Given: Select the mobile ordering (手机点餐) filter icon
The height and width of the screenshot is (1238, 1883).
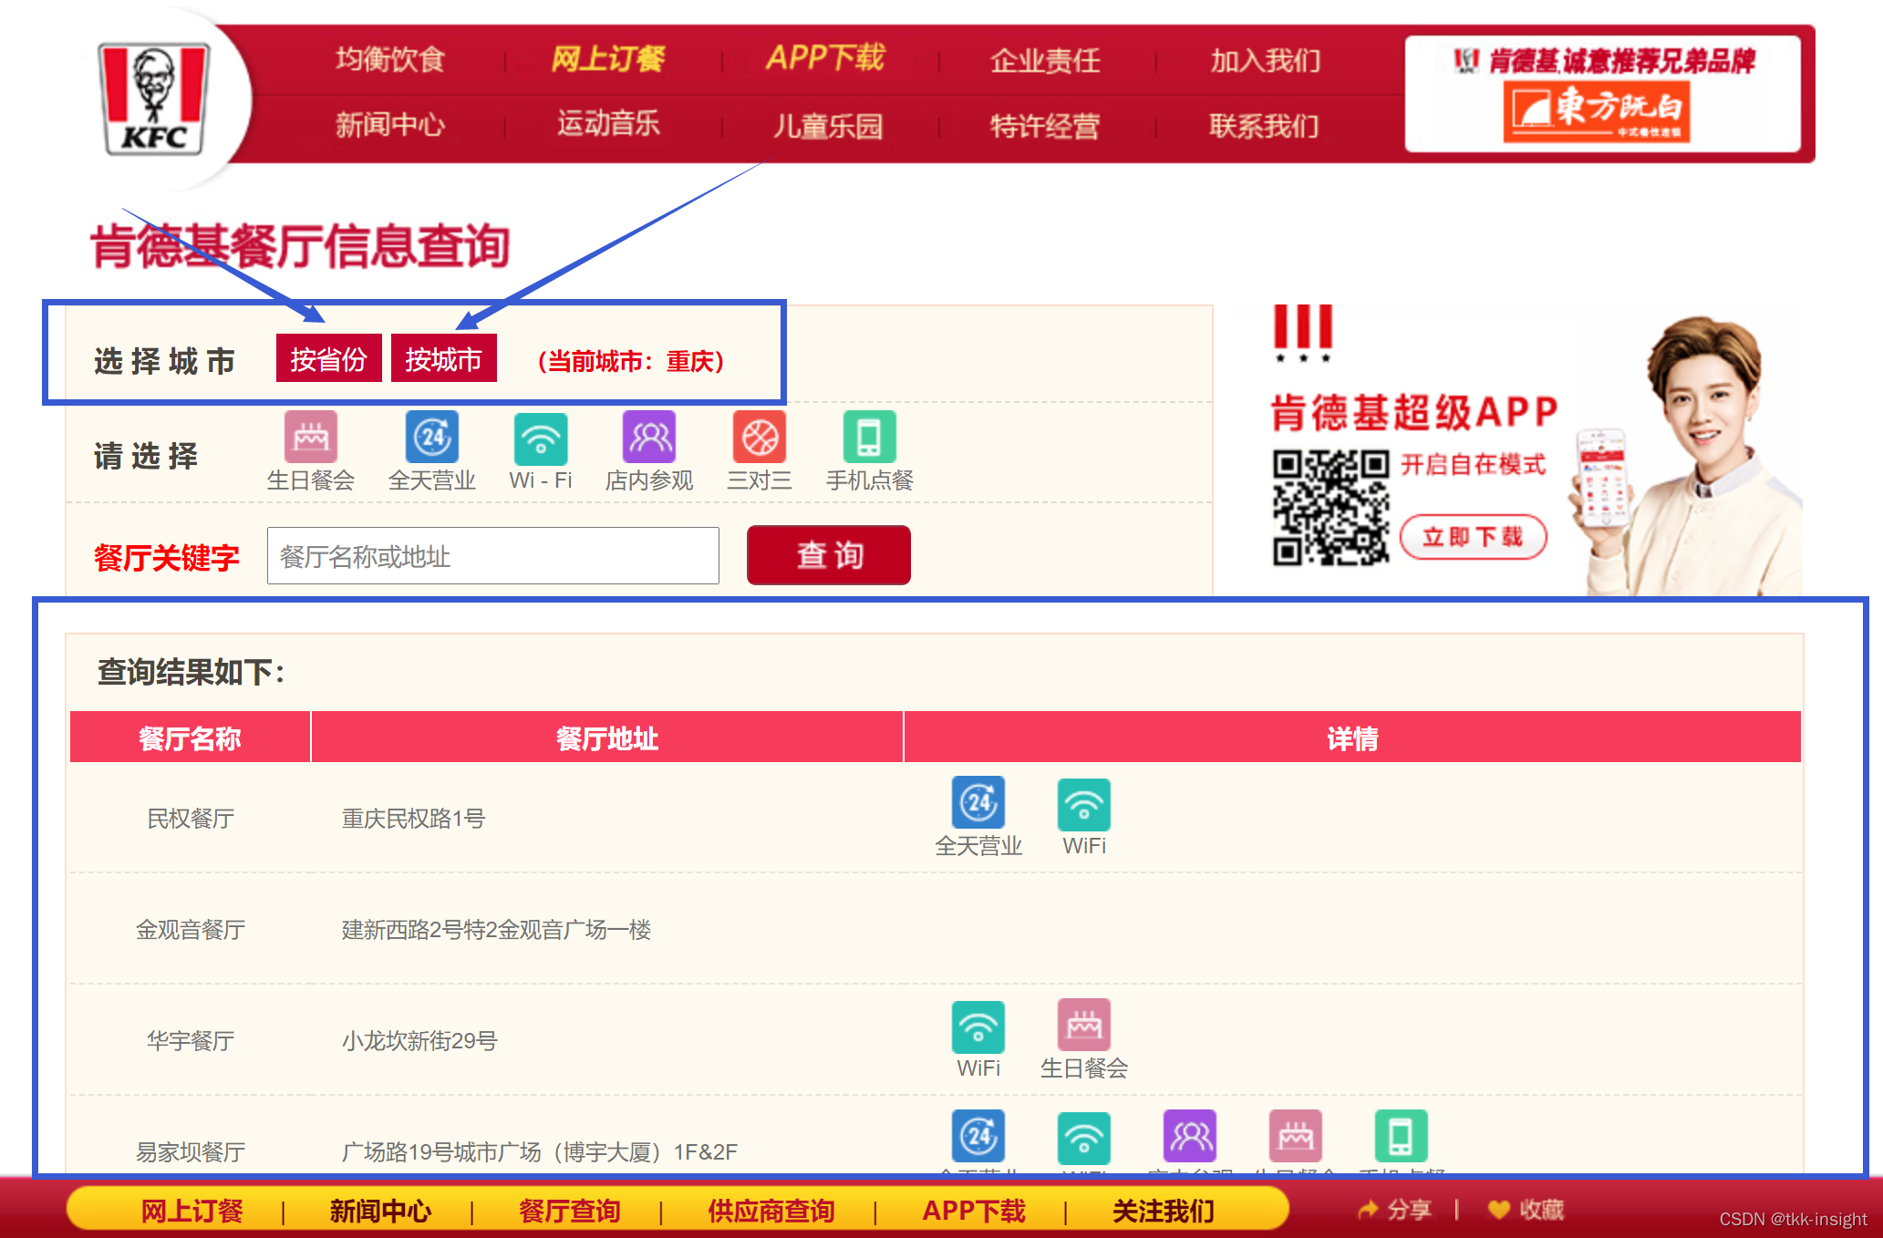Looking at the screenshot, I should click(x=869, y=438).
